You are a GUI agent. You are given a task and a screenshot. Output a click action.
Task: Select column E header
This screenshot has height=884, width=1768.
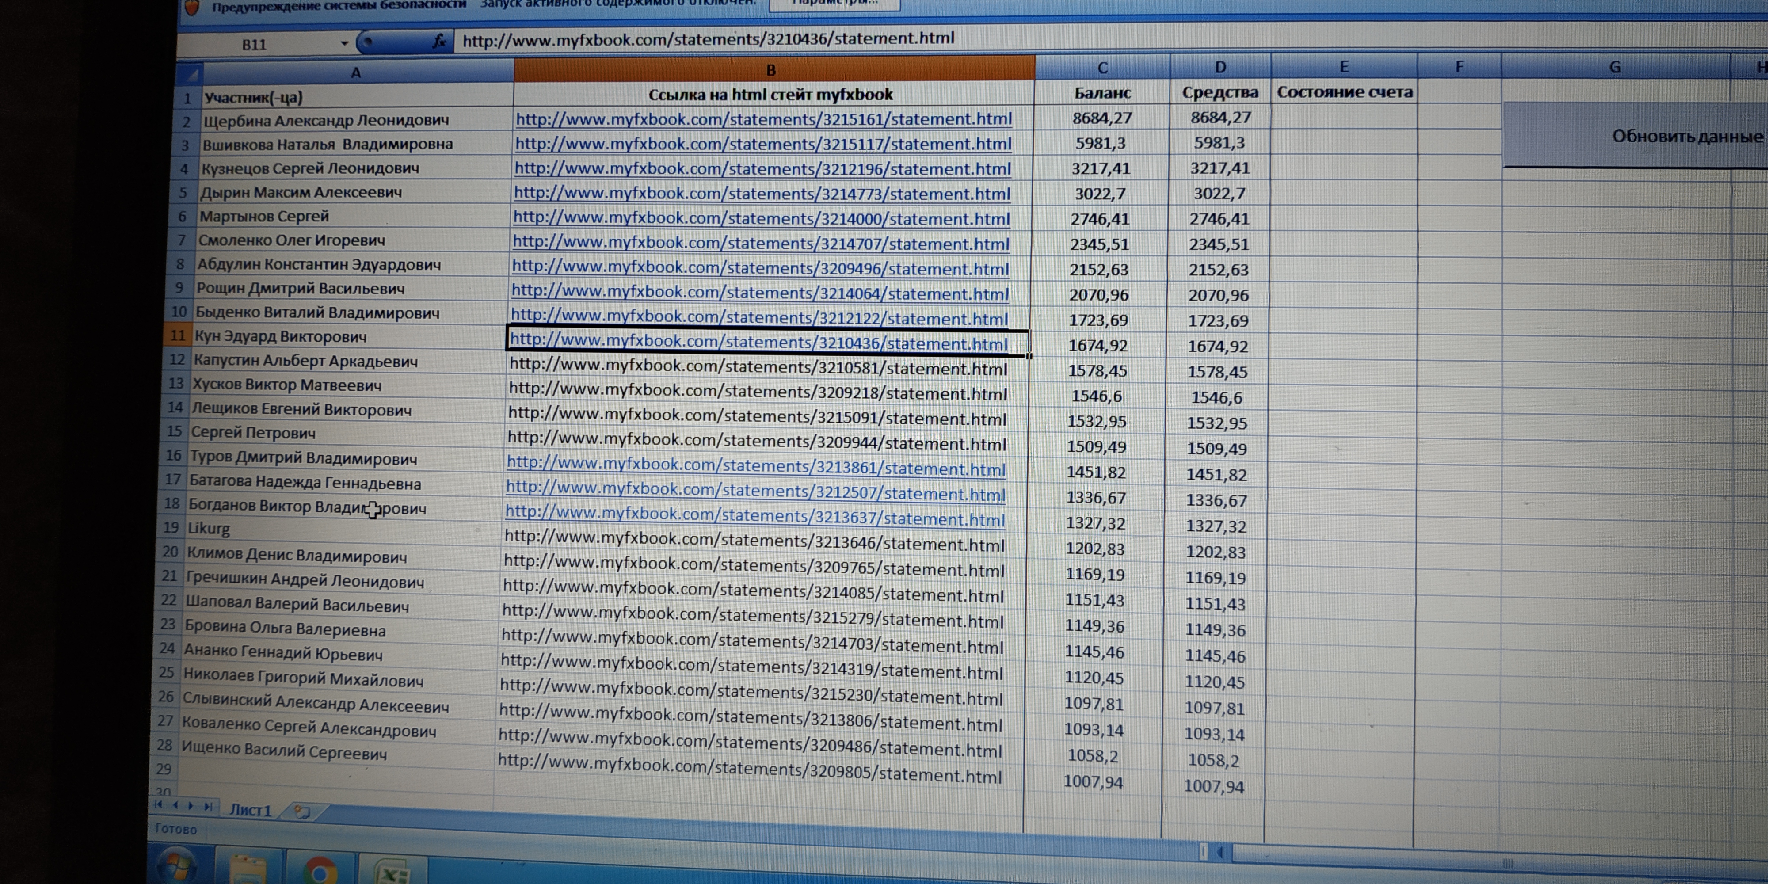1344,67
